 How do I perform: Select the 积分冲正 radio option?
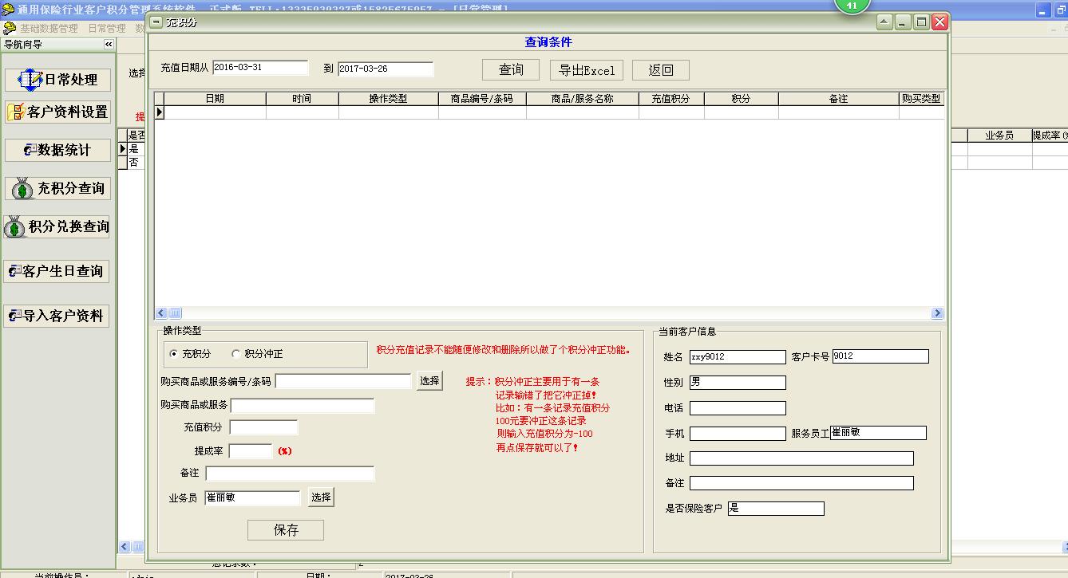coord(236,354)
